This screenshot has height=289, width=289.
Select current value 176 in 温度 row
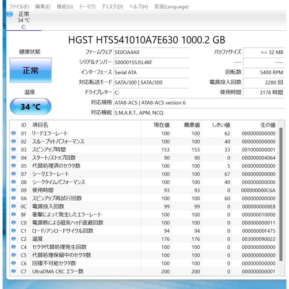pyautogui.click(x=165, y=239)
